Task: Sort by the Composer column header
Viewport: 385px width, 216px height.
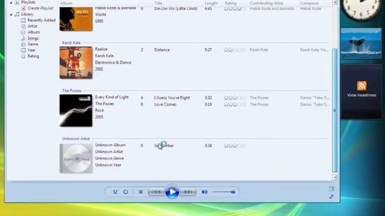Action: 309,3
